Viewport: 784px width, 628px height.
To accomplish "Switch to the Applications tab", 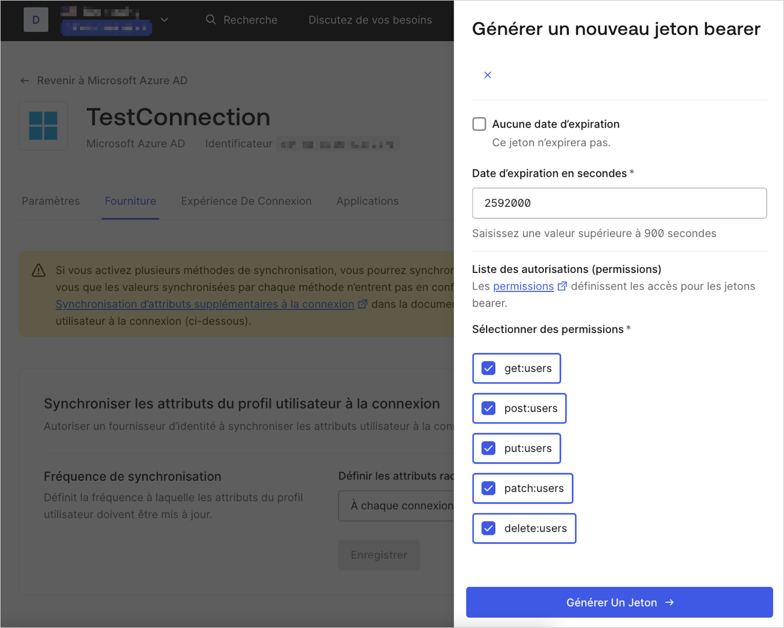I will pyautogui.click(x=368, y=200).
